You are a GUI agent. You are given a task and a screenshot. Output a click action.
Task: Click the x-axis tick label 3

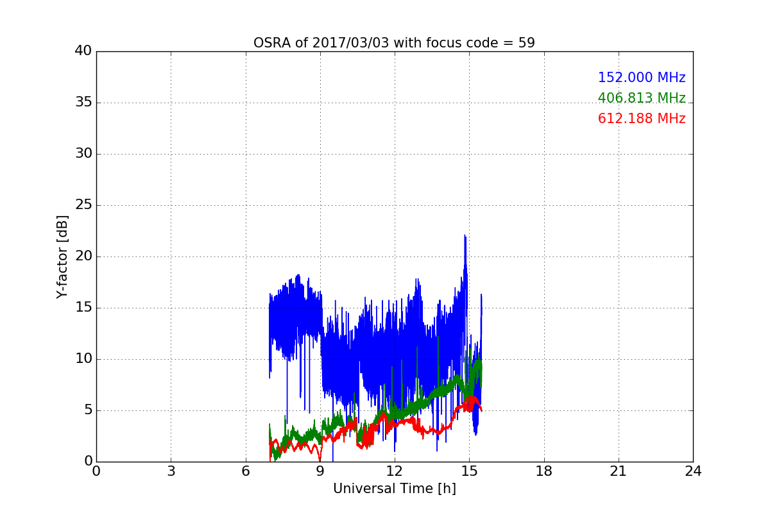(171, 471)
